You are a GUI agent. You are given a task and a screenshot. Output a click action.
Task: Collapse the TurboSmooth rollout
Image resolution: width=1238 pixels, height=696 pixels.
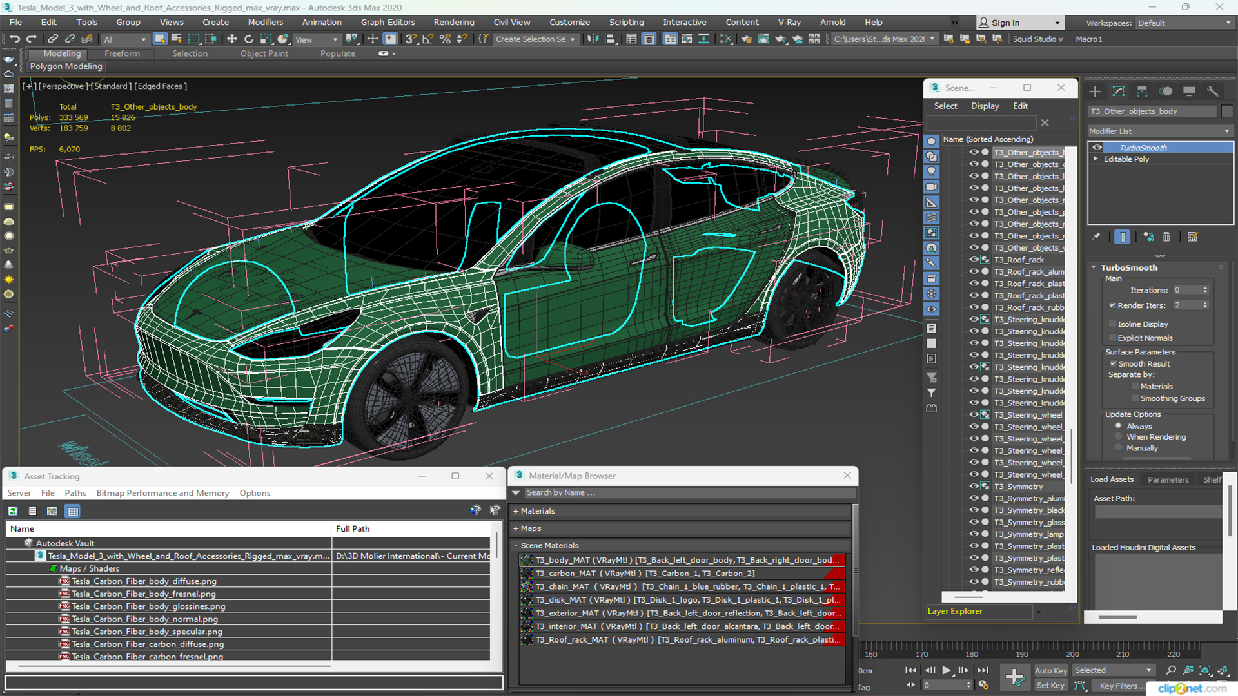[x=1094, y=267]
